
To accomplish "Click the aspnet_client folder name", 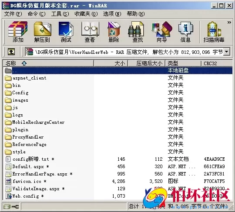I will [x=30, y=78].
